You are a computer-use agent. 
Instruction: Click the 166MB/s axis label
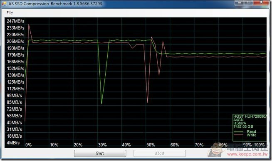tap(15, 62)
